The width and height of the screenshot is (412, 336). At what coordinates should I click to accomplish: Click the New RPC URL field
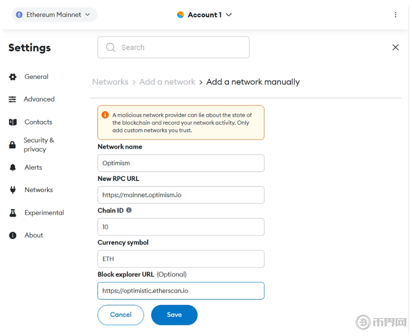tap(180, 195)
